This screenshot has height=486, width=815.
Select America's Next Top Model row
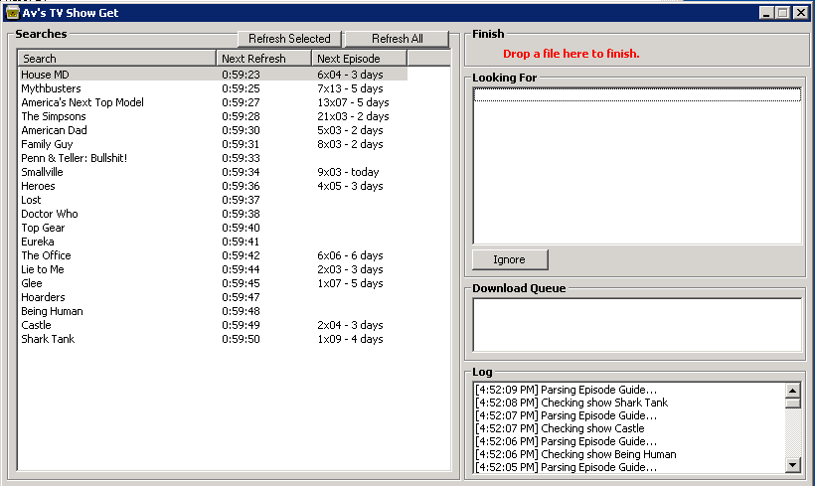click(x=213, y=102)
